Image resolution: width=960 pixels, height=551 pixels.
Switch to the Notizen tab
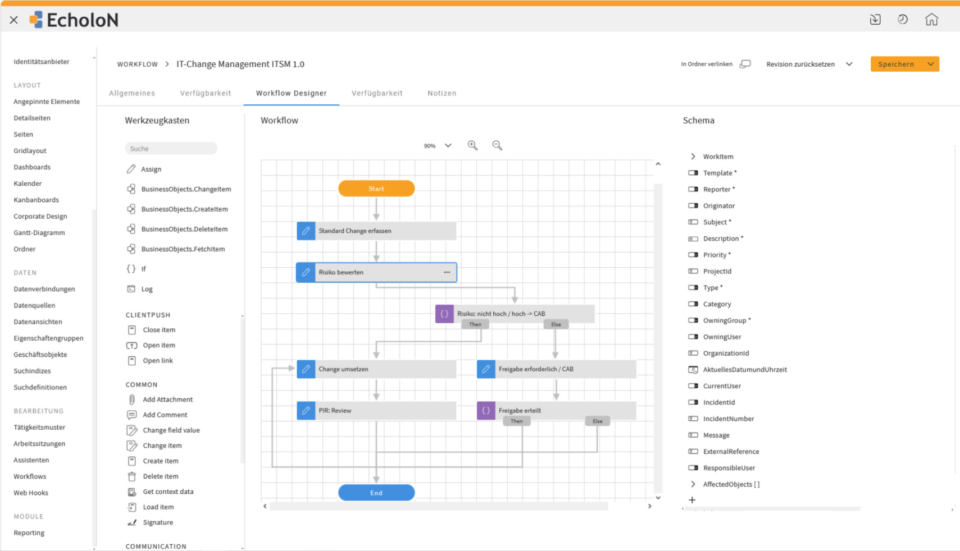pyautogui.click(x=442, y=93)
